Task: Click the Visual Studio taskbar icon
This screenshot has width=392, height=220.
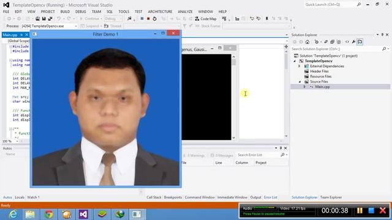Action: 83,215
